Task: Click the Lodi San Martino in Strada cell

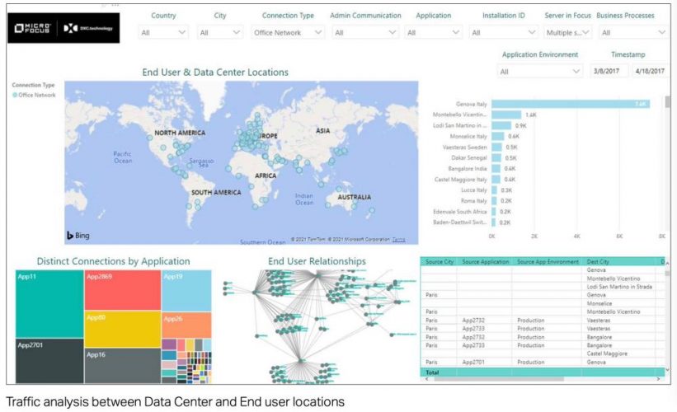Action: [x=619, y=287]
